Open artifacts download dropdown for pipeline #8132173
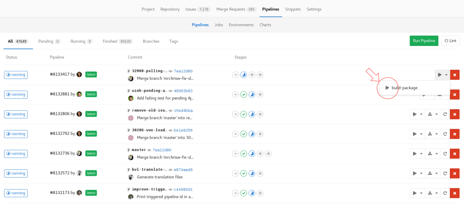This screenshot has width=464, height=204. [432, 193]
